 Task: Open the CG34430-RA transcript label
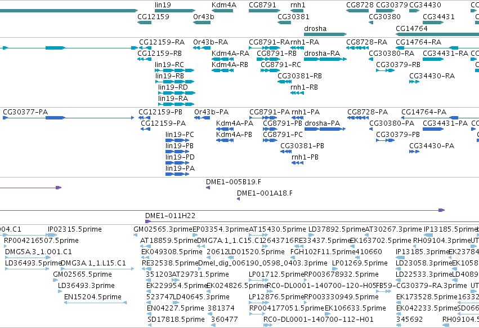point(432,76)
